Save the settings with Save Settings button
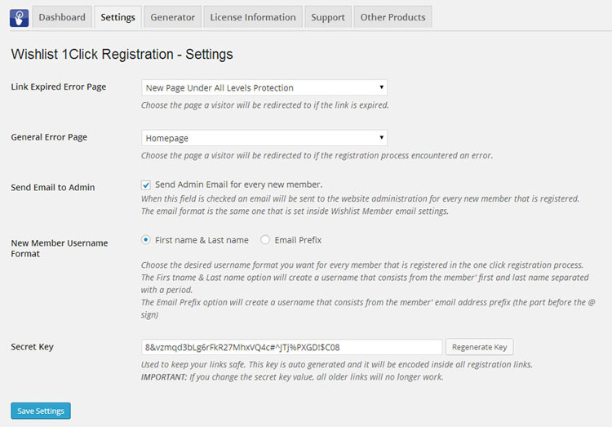 click(x=41, y=411)
